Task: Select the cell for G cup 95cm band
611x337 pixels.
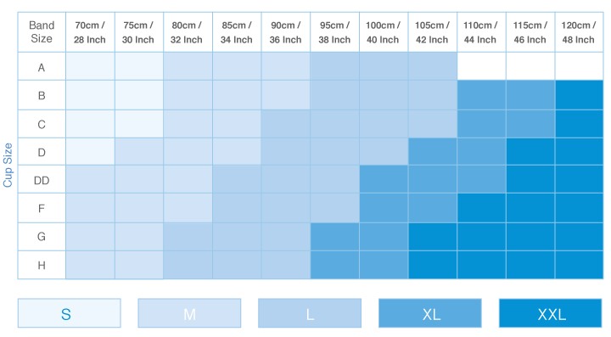Action: point(334,237)
